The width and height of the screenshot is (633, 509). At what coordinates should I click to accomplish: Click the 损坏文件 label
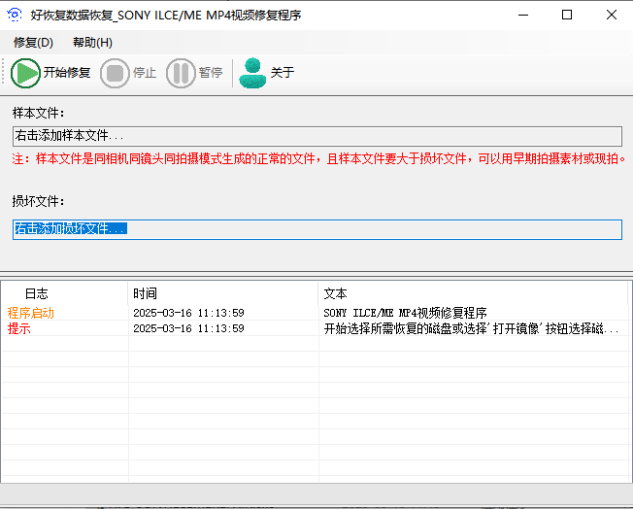[x=39, y=201]
